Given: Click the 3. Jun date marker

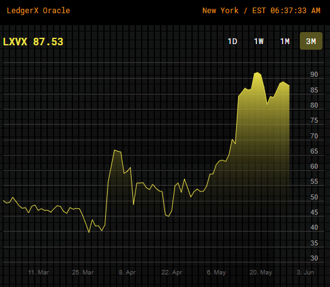Looking at the screenshot, I should pyautogui.click(x=305, y=273).
